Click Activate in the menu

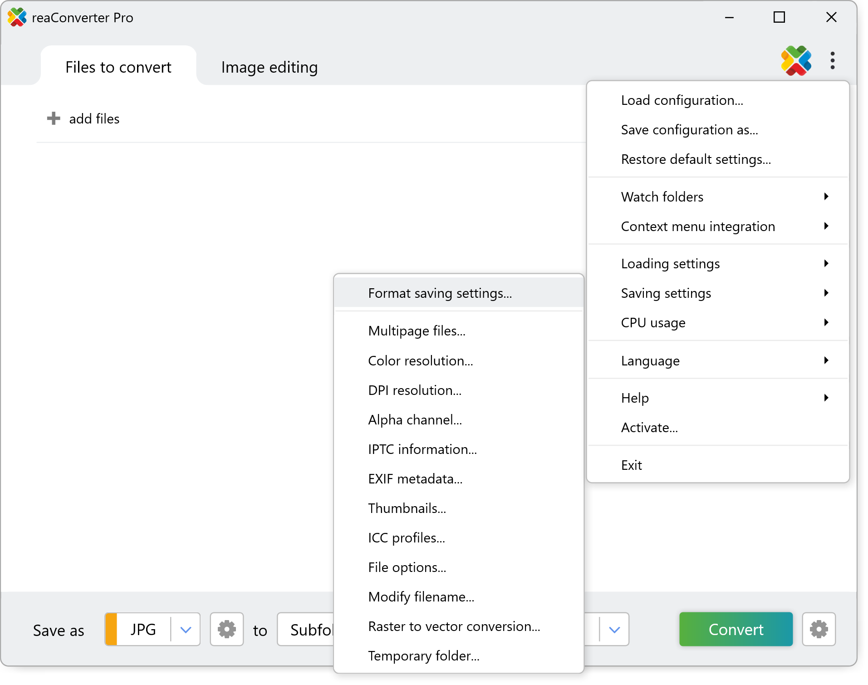coord(649,427)
